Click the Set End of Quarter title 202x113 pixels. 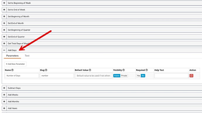click(16, 37)
